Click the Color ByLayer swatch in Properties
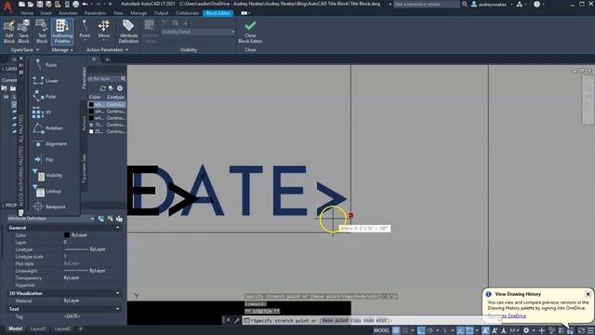This screenshot has width=595, height=335. pos(67,235)
